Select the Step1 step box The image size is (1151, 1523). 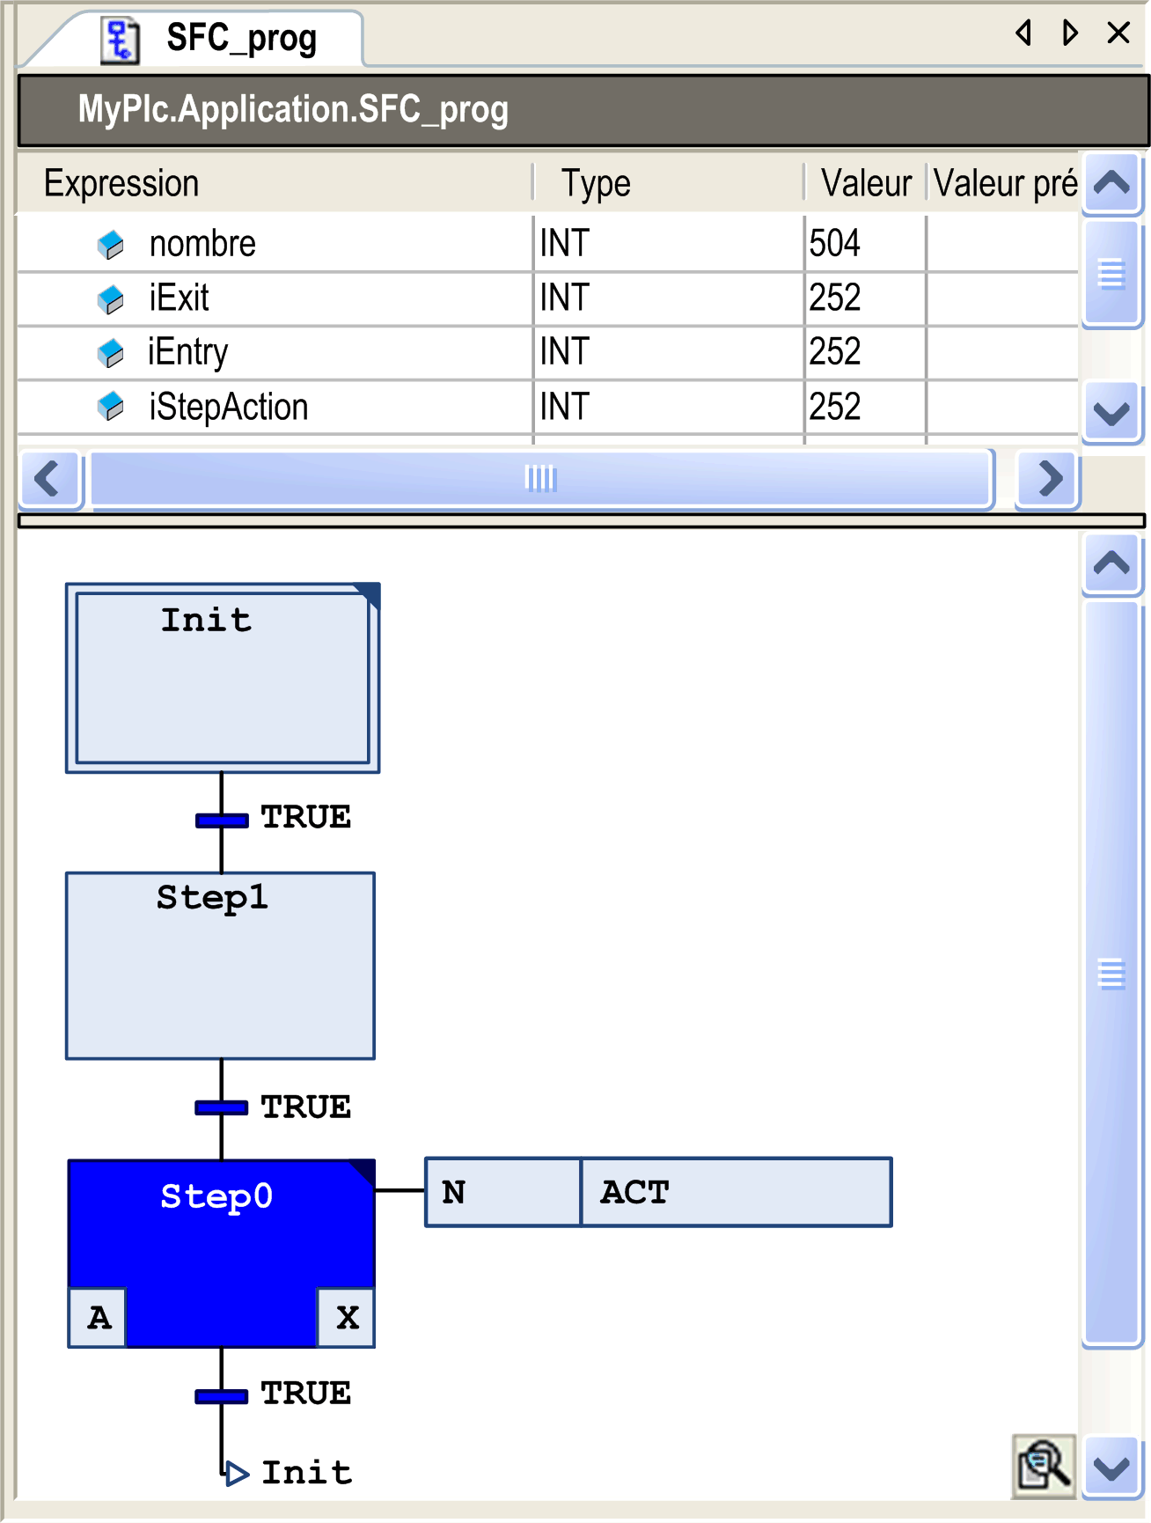221,966
